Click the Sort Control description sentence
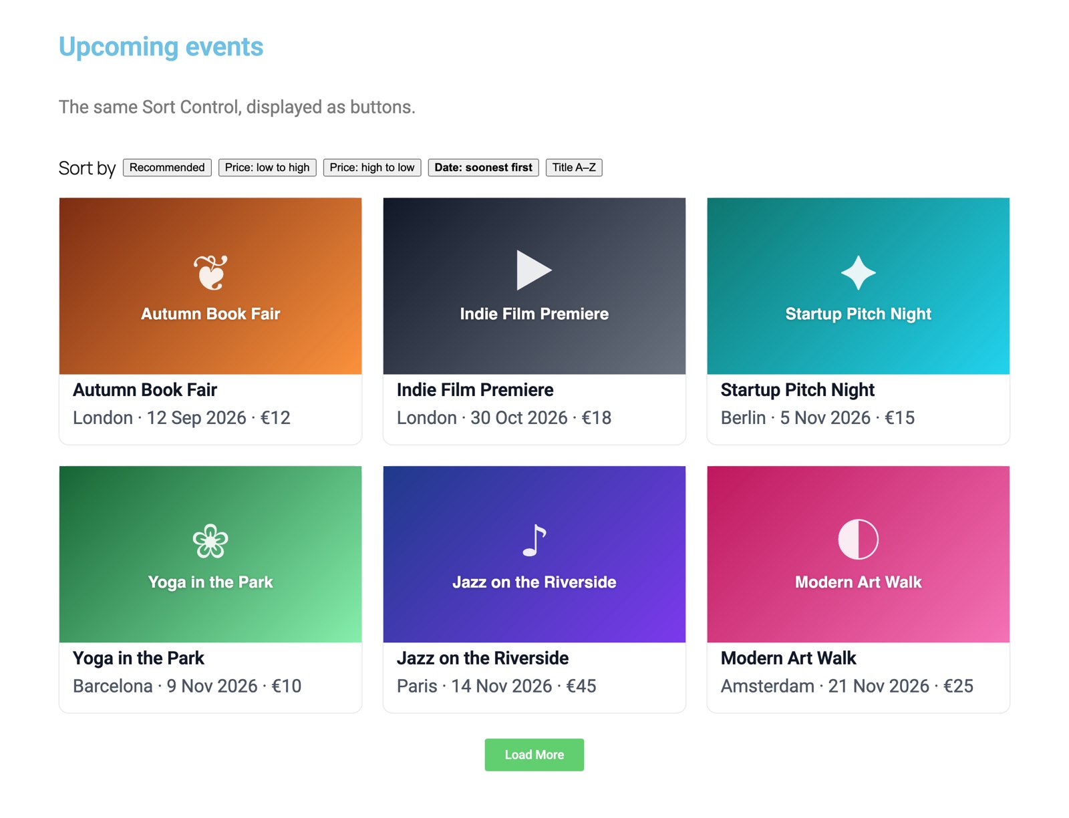Viewport: 1069px width, 818px height. click(x=237, y=108)
